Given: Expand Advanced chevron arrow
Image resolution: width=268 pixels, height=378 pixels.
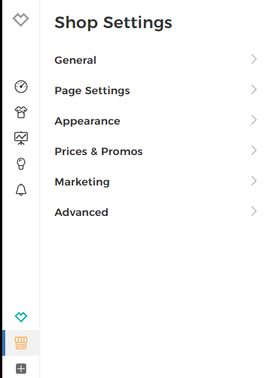Looking at the screenshot, I should coord(254,211).
